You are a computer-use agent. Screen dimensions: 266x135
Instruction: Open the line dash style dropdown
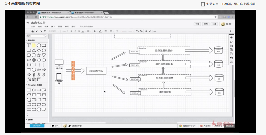tap(112, 31)
